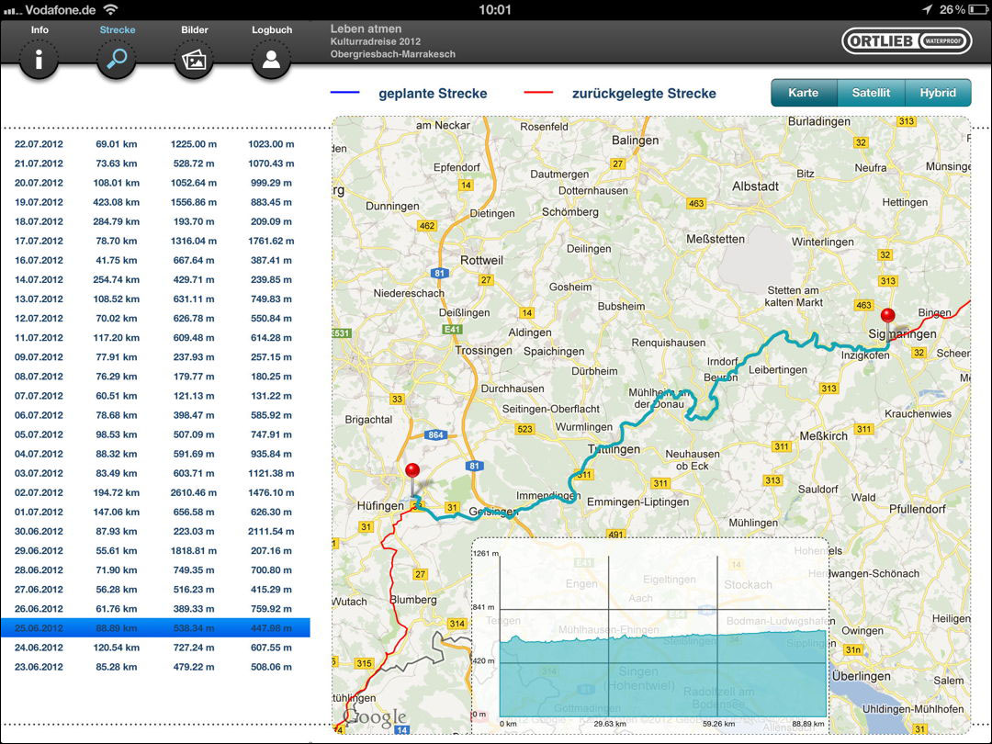
Task: Tap the Pfullendorf label on the map
Action: pyautogui.click(x=918, y=509)
